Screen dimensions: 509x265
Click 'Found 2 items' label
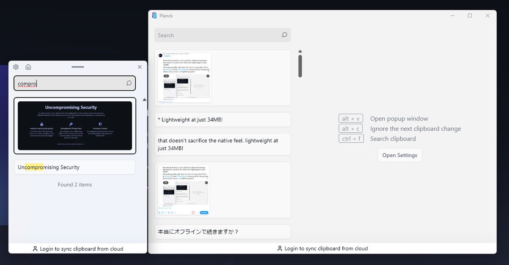[x=75, y=184]
